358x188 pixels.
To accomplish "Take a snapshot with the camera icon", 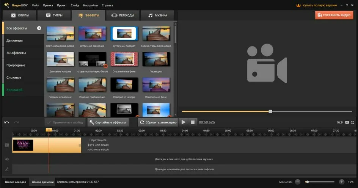I will point(347,122).
